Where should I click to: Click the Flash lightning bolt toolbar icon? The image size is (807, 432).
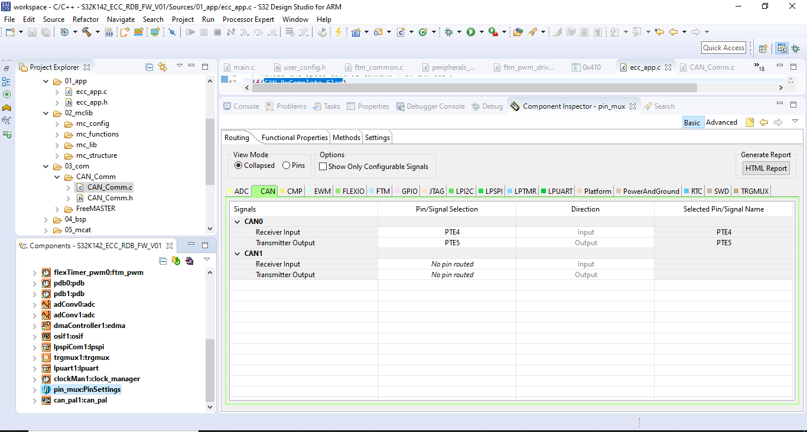tap(338, 32)
